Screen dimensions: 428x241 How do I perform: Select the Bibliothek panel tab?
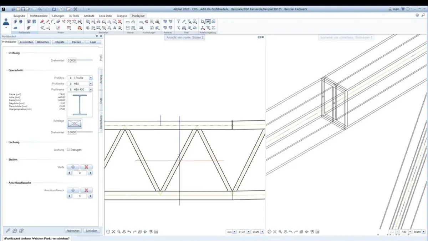(x=43, y=42)
